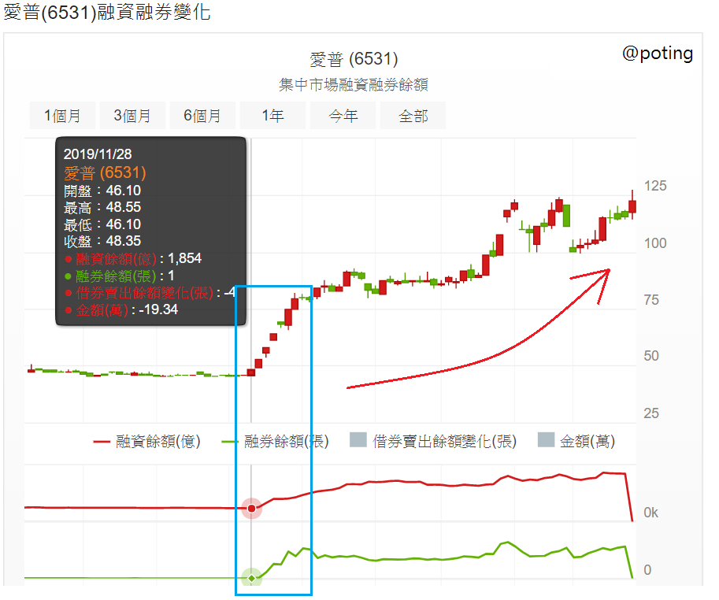
Task: Click the red marker on 融資餘額 line
Action: click(251, 509)
